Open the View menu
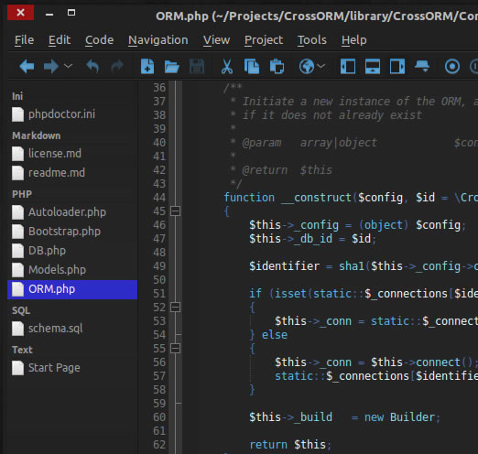Viewport: 478px width, 454px height. [216, 40]
